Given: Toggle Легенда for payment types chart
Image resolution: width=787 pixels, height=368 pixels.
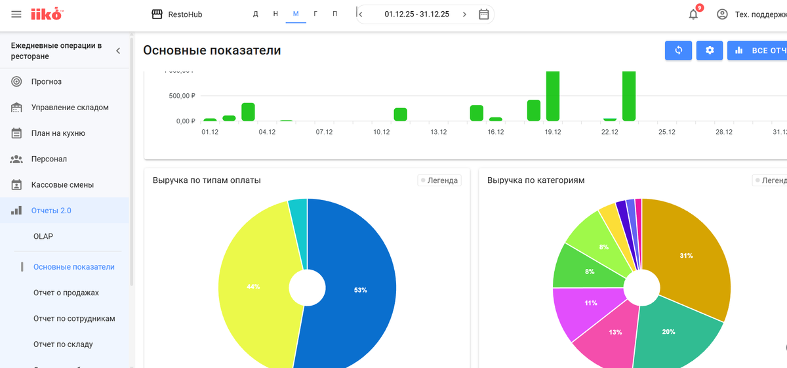Looking at the screenshot, I should coord(439,180).
